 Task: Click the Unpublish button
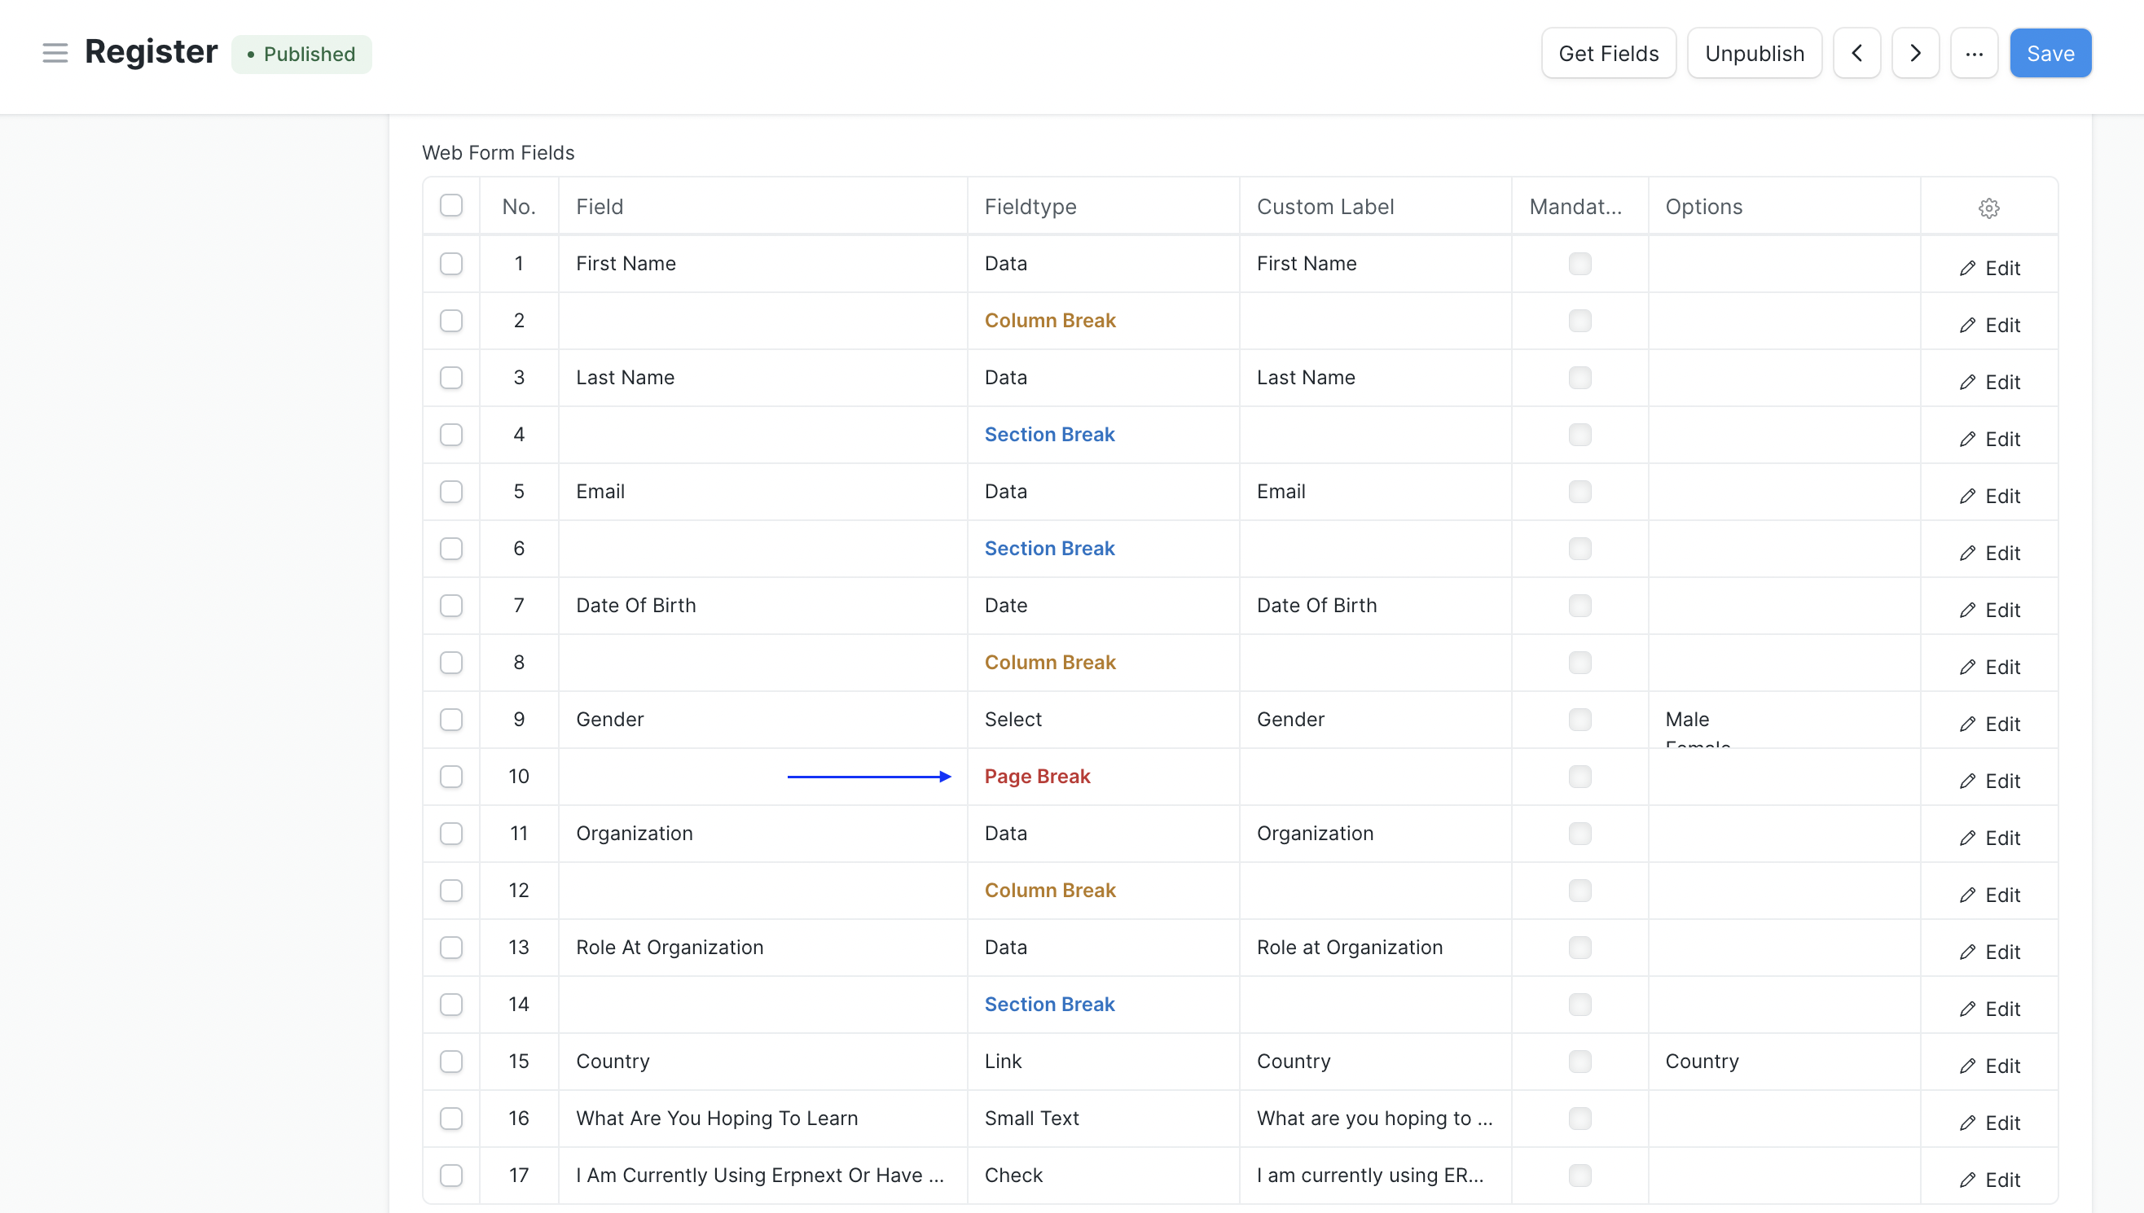tap(1755, 53)
